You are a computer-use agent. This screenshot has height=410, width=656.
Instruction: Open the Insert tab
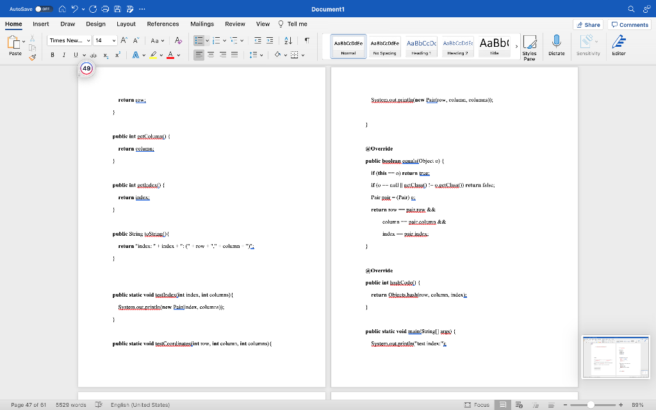click(40, 24)
